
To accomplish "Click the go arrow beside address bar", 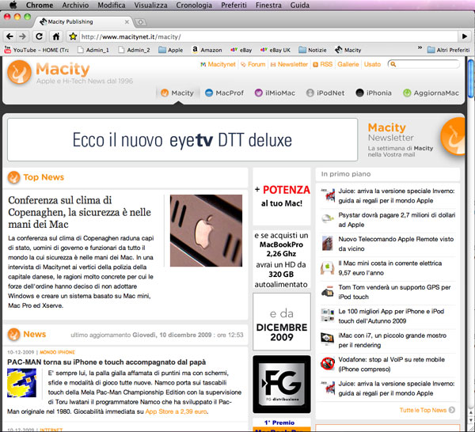I will [x=465, y=36].
